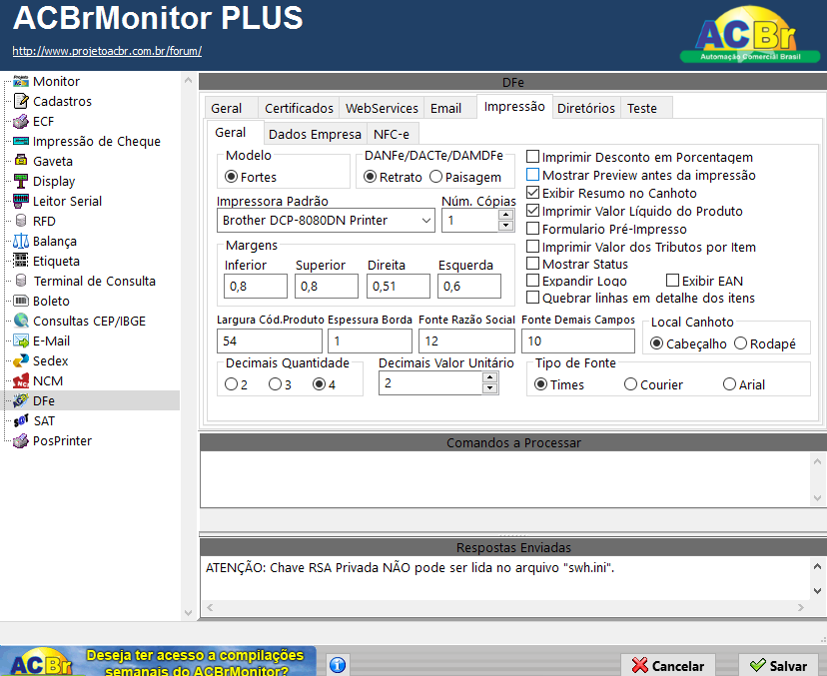Select Courier font type
The width and height of the screenshot is (827, 676).
pos(631,384)
